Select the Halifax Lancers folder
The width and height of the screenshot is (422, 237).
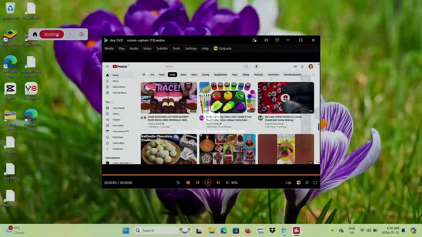pyautogui.click(x=10, y=120)
